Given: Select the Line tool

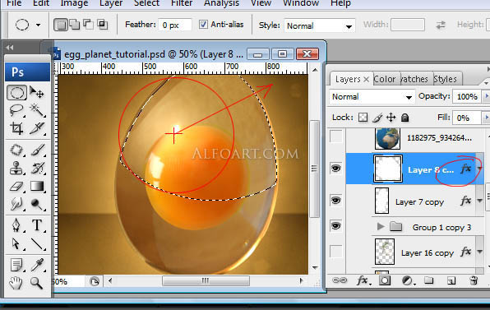Looking at the screenshot, I should pos(37,243).
